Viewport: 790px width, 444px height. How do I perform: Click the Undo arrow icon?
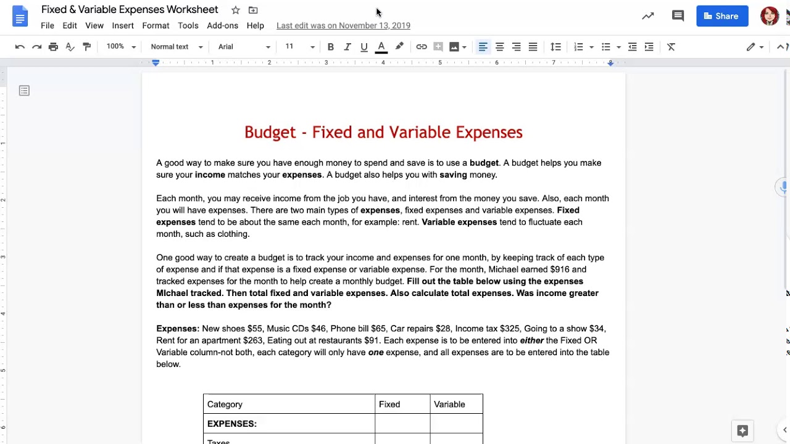20,47
